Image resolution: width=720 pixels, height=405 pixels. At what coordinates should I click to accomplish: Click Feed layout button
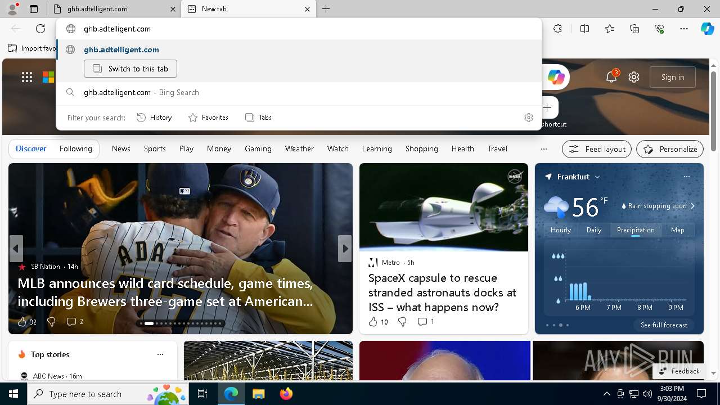pos(597,149)
